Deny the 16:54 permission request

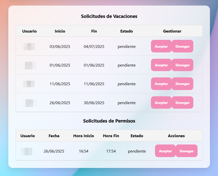186,151
